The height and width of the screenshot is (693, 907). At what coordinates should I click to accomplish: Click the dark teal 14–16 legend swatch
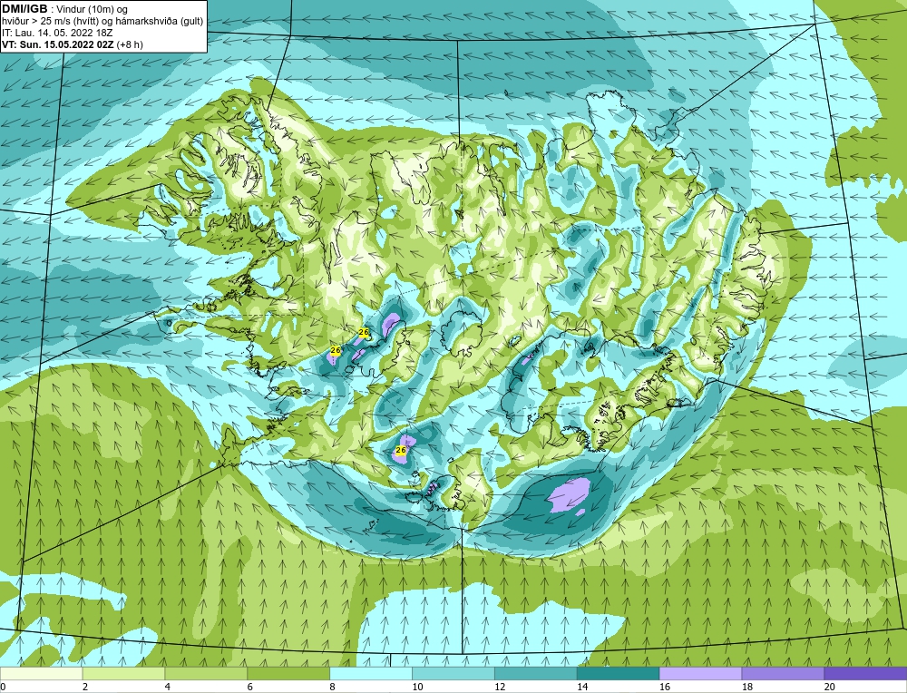[x=619, y=673]
